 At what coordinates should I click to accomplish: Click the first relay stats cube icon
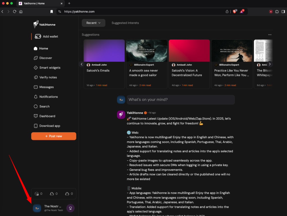[37, 194]
